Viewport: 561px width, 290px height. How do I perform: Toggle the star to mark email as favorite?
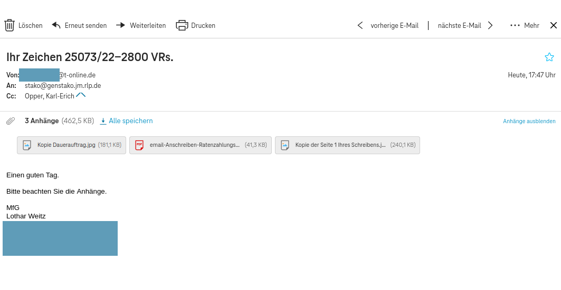549,57
